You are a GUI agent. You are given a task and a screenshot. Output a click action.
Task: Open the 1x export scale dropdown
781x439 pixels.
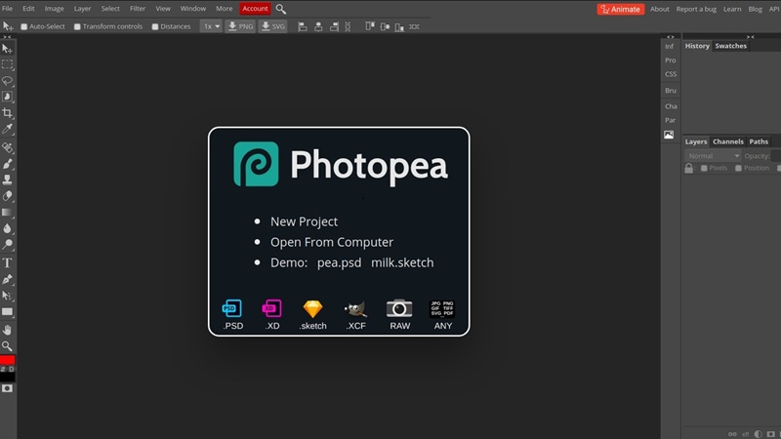pos(211,26)
